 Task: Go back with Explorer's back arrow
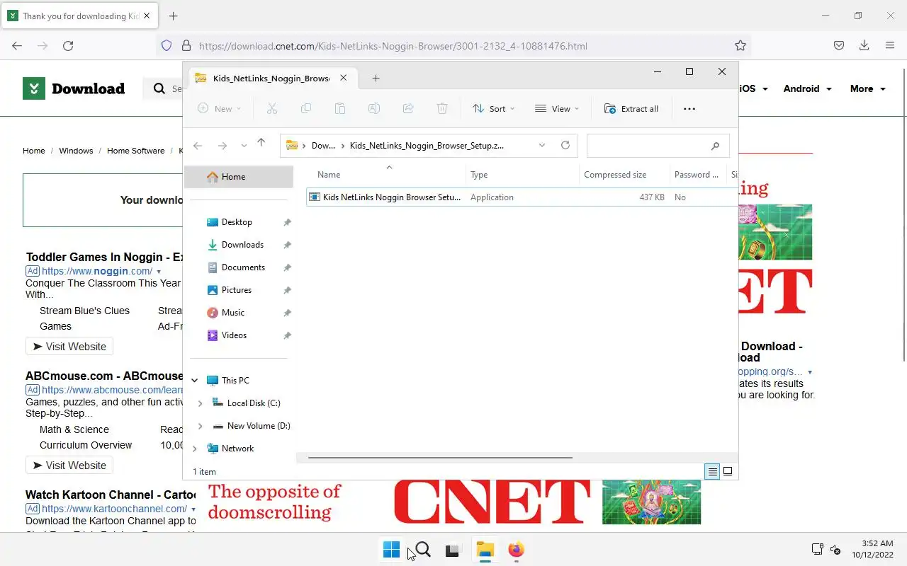click(x=198, y=146)
